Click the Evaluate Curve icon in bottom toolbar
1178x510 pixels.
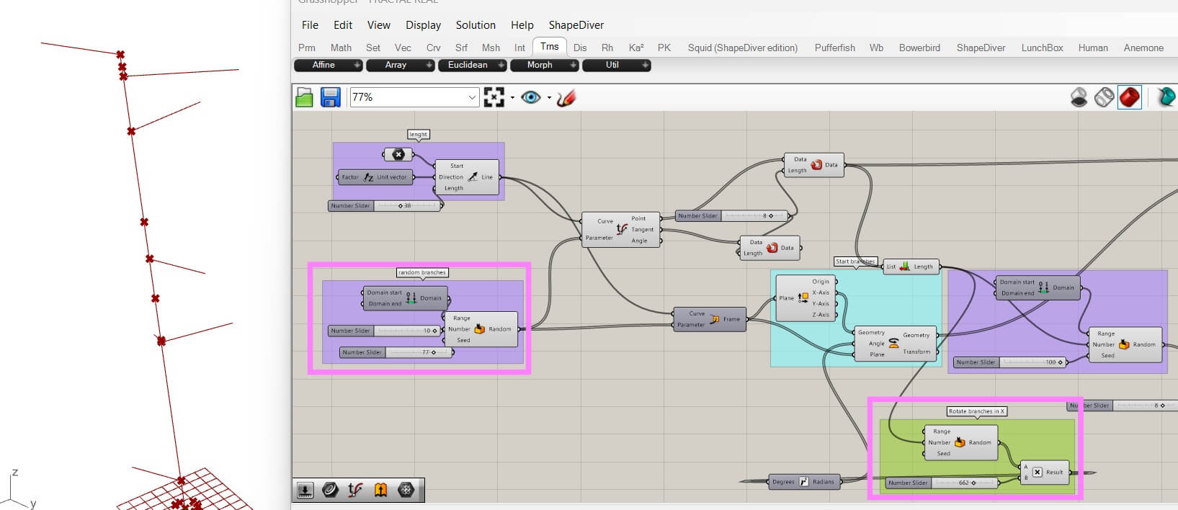355,490
